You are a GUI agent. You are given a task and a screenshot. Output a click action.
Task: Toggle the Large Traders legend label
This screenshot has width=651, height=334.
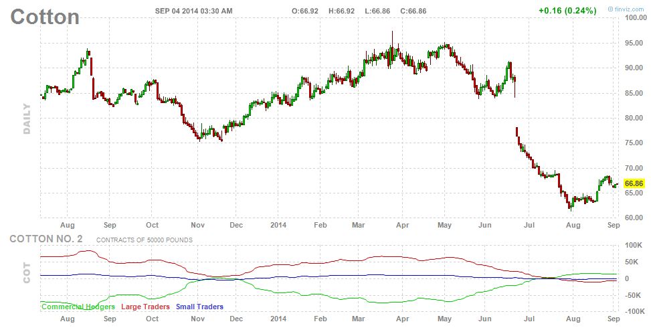pos(145,307)
